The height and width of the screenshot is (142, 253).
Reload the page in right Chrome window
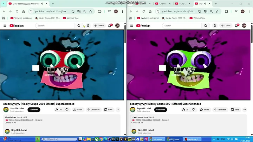144,11
